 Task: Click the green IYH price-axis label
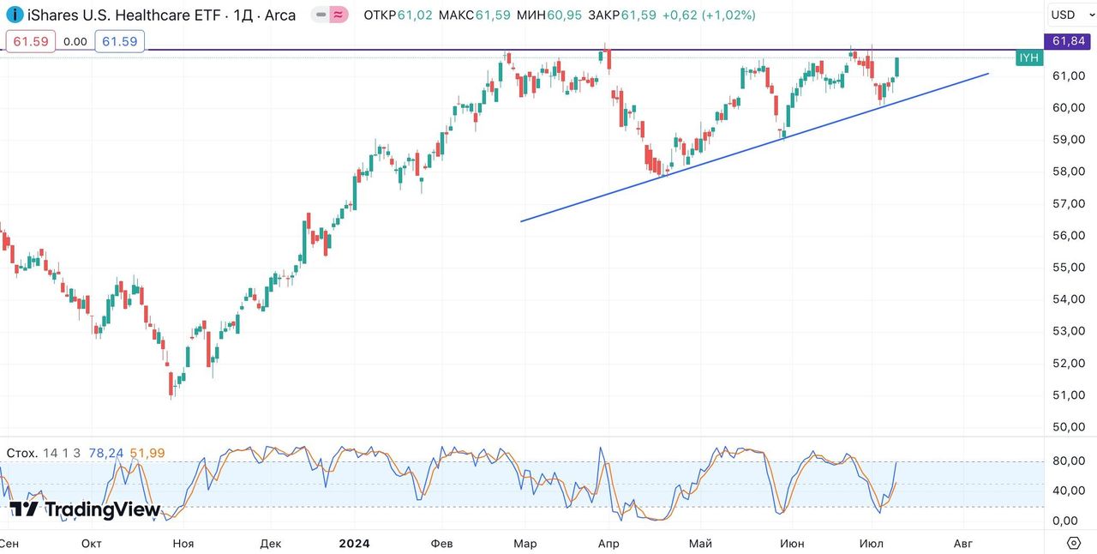click(x=1028, y=57)
